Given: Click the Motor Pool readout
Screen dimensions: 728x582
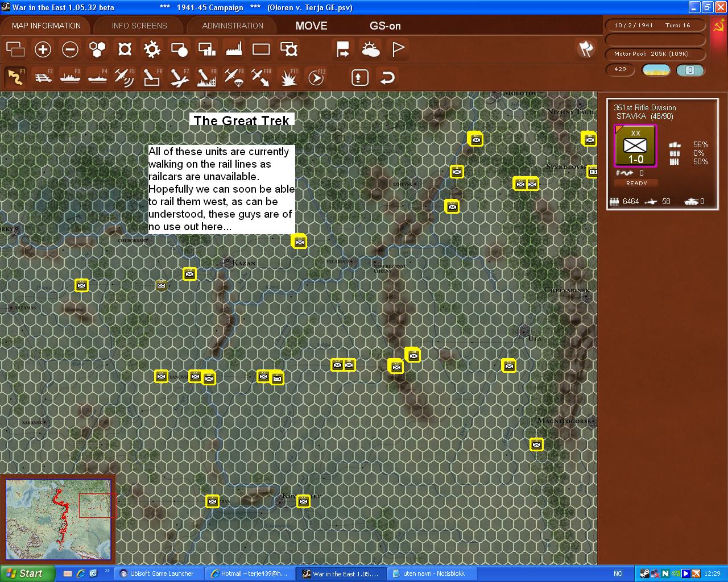Looking at the screenshot, I should pos(655,54).
